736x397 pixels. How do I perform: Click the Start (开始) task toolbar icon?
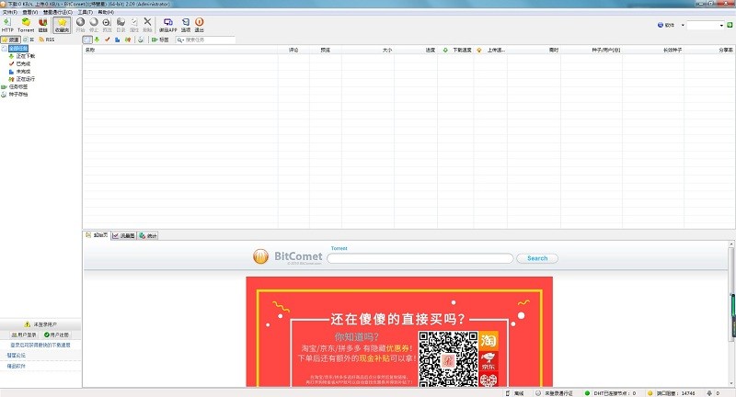[81, 24]
